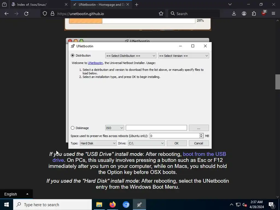Viewport: 280px width, 210px height.
Task: Close the UNetbootin homepage tab
Action: tap(128, 4)
